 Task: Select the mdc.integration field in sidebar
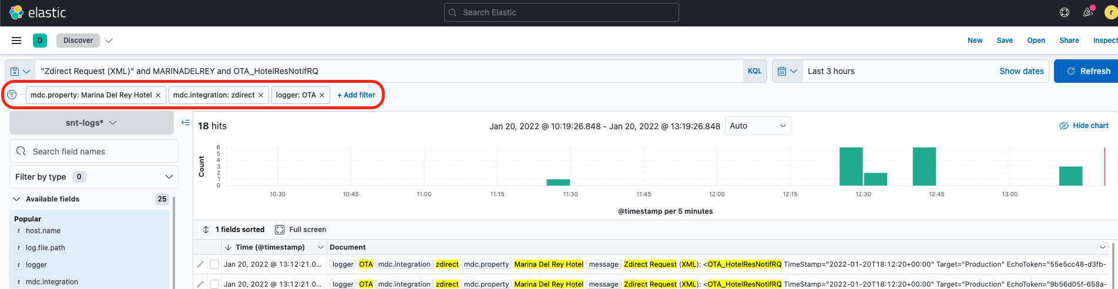[x=52, y=282]
